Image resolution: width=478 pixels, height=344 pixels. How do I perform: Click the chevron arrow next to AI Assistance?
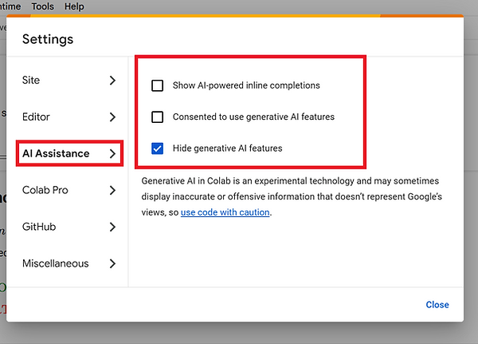click(112, 153)
